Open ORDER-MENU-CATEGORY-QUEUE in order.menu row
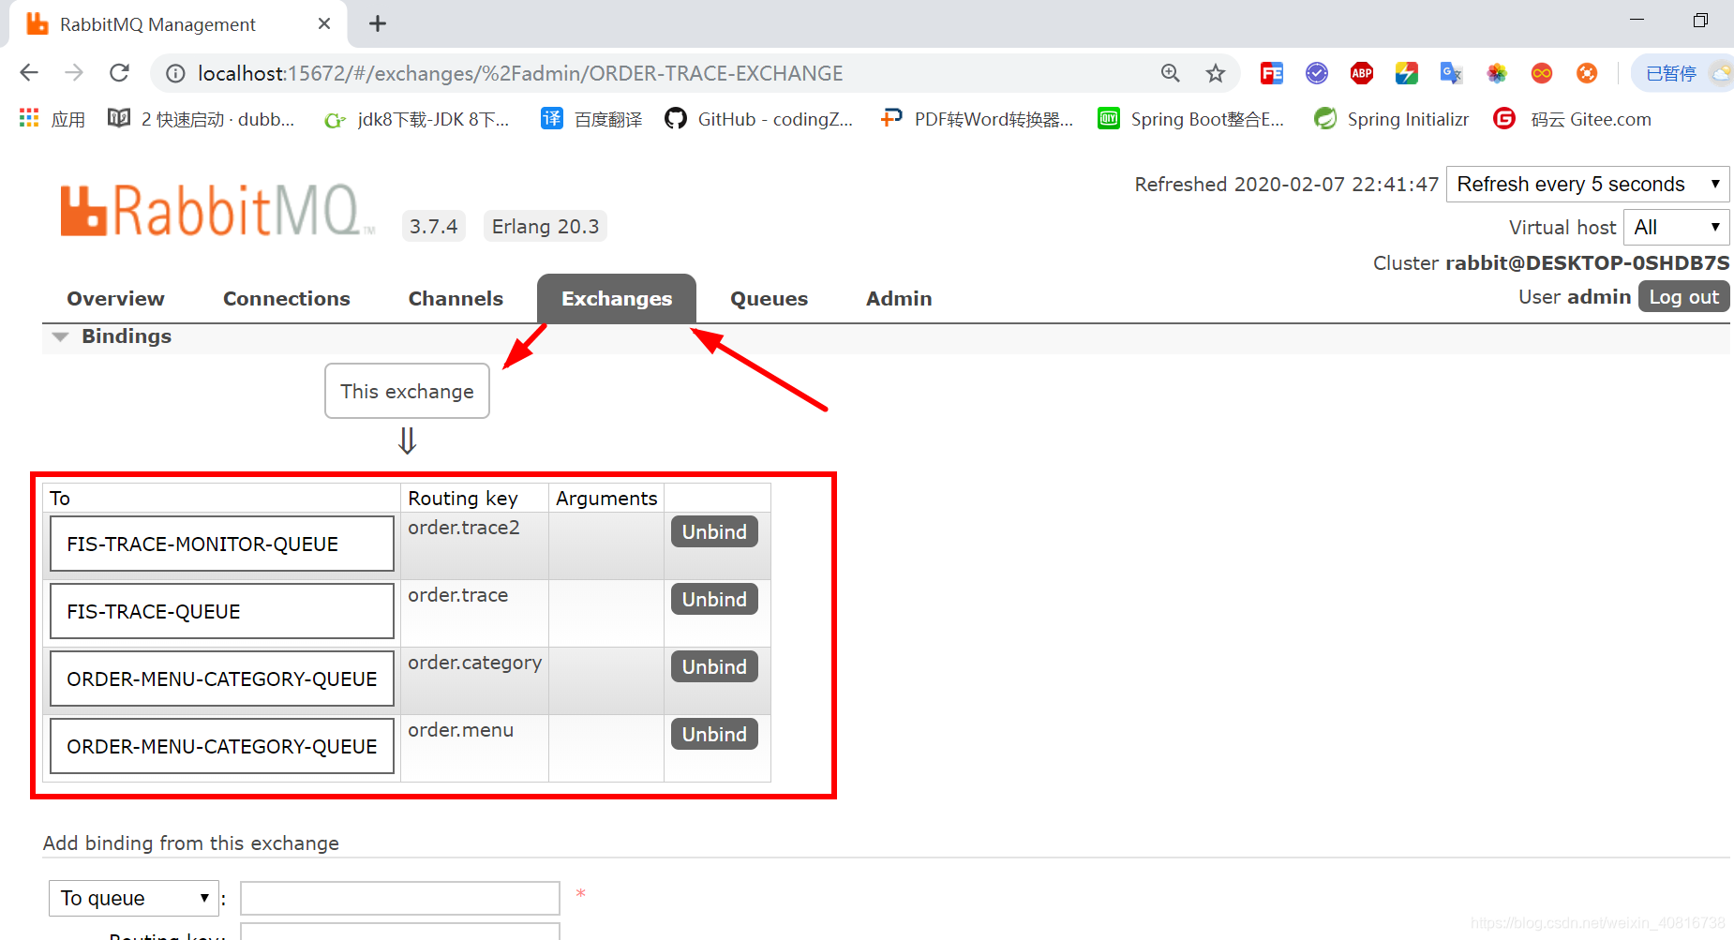The image size is (1734, 940). point(222,746)
